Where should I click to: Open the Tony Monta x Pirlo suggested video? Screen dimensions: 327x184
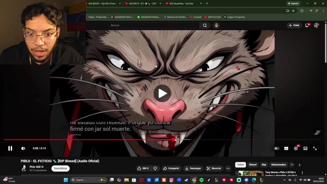tap(281, 174)
